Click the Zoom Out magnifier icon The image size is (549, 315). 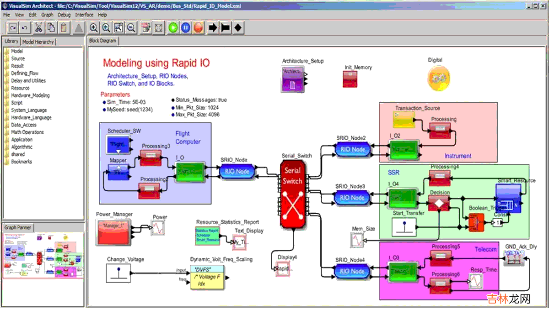[x=131, y=28]
